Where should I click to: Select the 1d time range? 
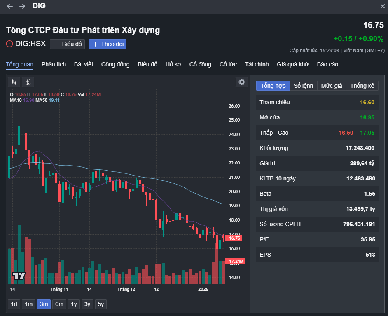pos(14,304)
